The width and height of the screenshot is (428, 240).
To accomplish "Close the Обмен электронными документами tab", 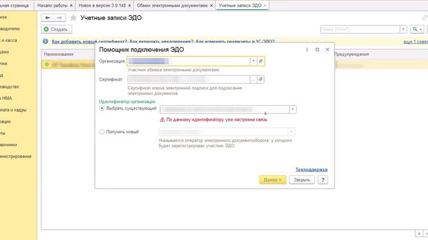I will [211, 5].
